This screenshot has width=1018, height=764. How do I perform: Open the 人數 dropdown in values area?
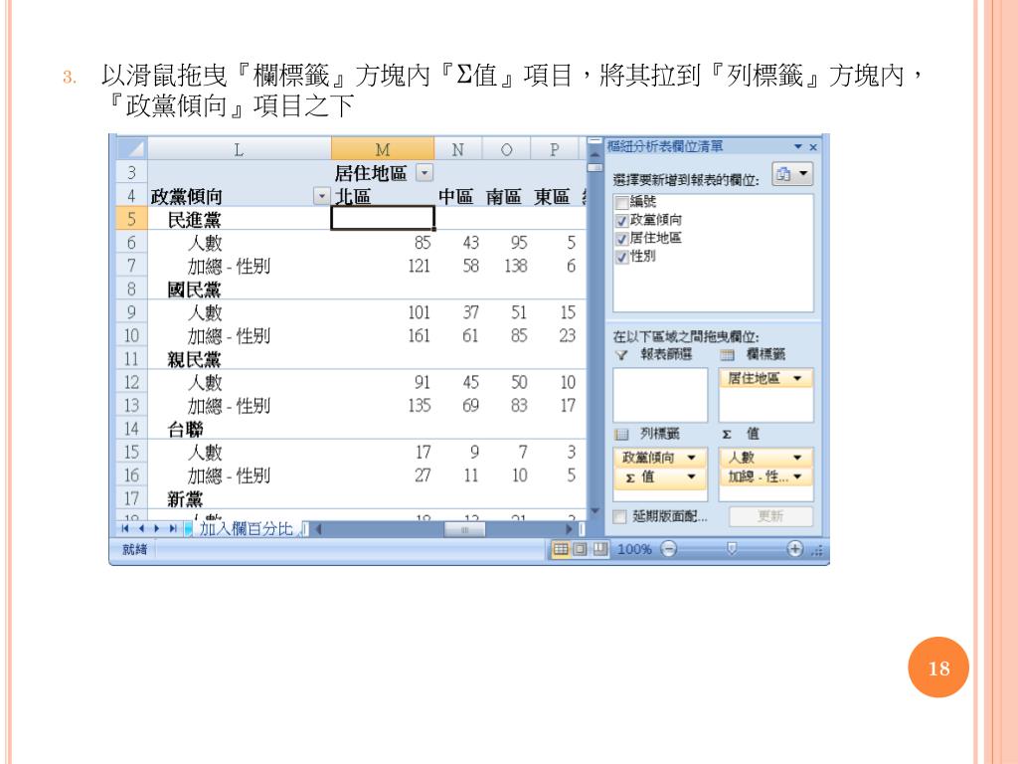point(797,458)
